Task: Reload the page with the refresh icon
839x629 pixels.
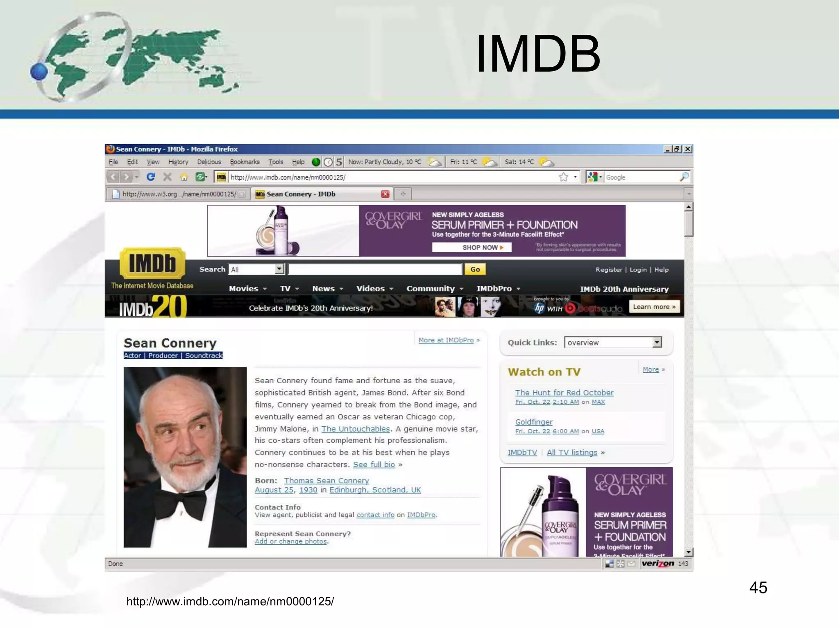Action: (151, 177)
